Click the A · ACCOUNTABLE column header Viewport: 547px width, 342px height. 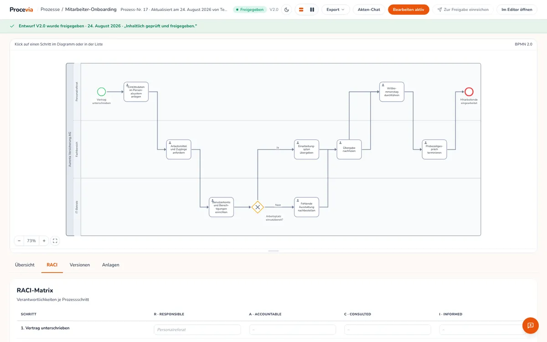point(265,314)
